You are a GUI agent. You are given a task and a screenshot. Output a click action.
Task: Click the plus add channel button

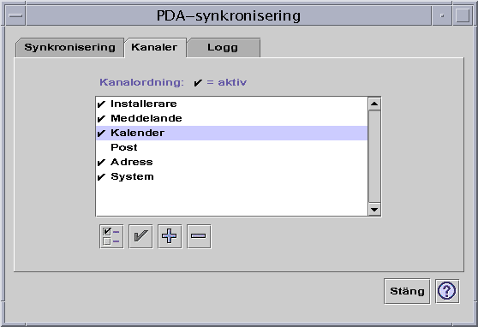click(x=170, y=236)
